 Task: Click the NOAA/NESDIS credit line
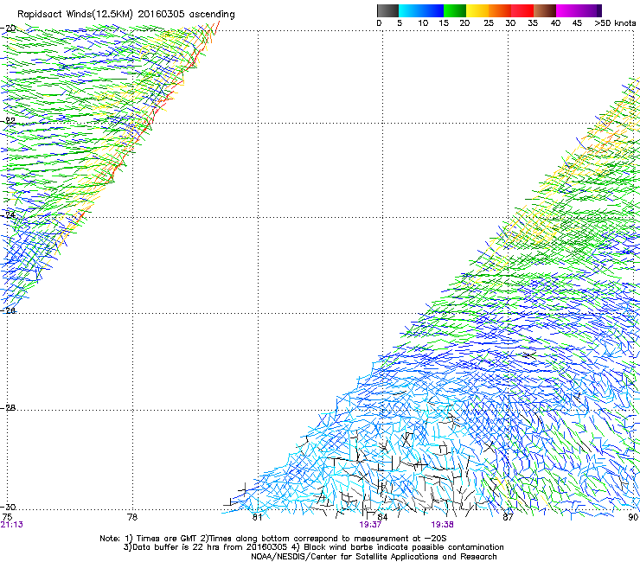(374, 557)
